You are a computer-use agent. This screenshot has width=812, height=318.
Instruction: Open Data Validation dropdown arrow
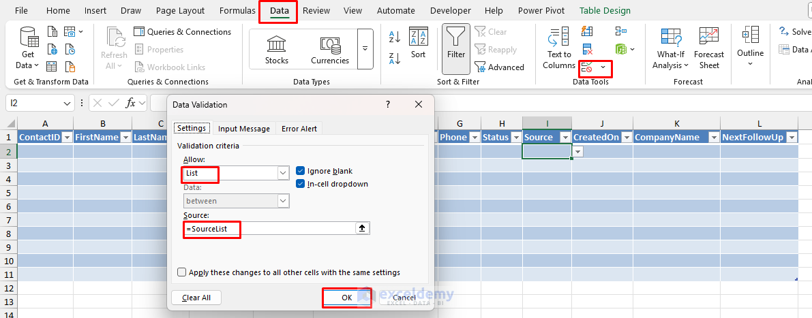(x=603, y=67)
